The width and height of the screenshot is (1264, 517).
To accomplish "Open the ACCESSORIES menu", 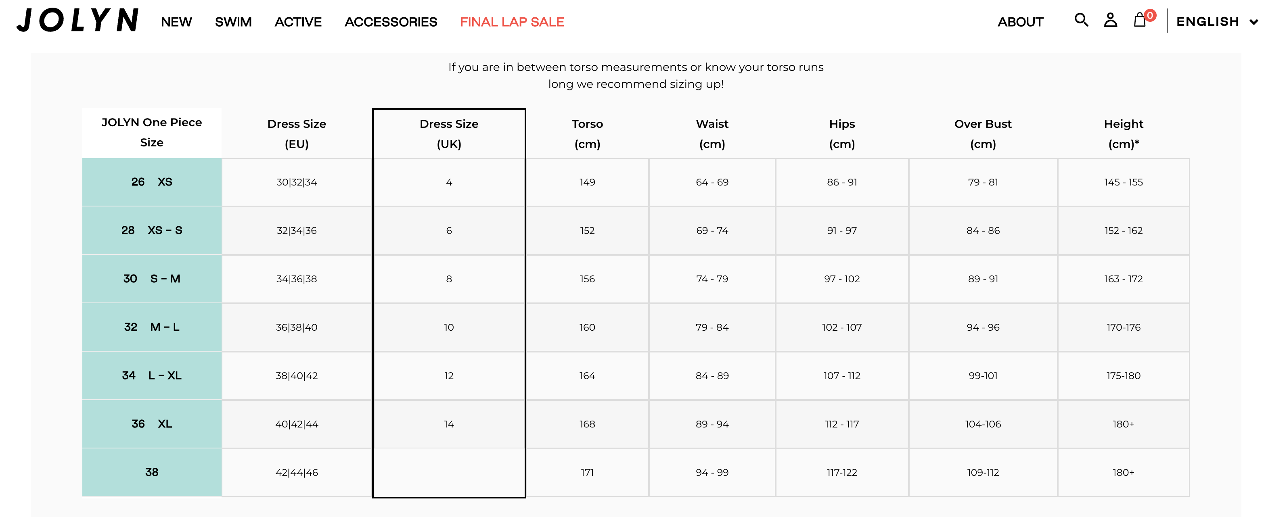I will pos(391,22).
